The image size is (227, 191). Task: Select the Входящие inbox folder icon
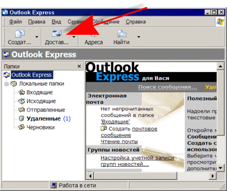point(22,92)
